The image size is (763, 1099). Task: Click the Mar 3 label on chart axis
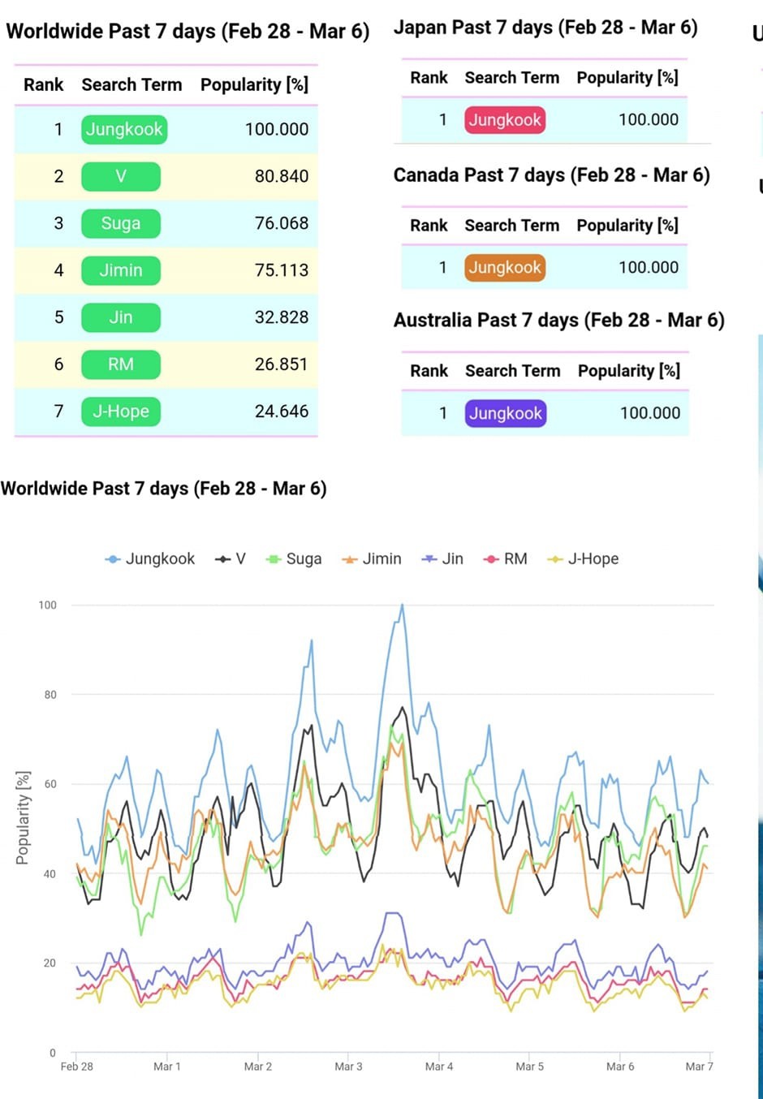click(x=348, y=1067)
